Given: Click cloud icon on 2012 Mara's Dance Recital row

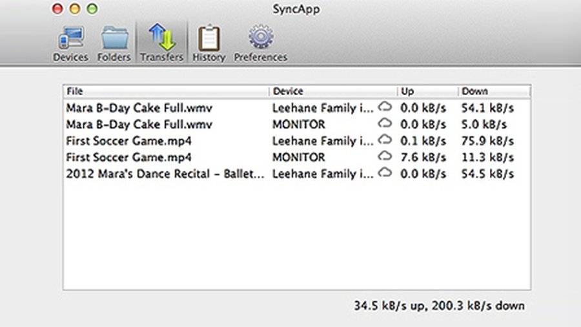Looking at the screenshot, I should point(385,173).
